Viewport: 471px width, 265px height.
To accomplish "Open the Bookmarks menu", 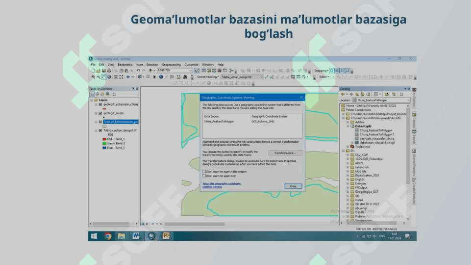I will (124, 64).
